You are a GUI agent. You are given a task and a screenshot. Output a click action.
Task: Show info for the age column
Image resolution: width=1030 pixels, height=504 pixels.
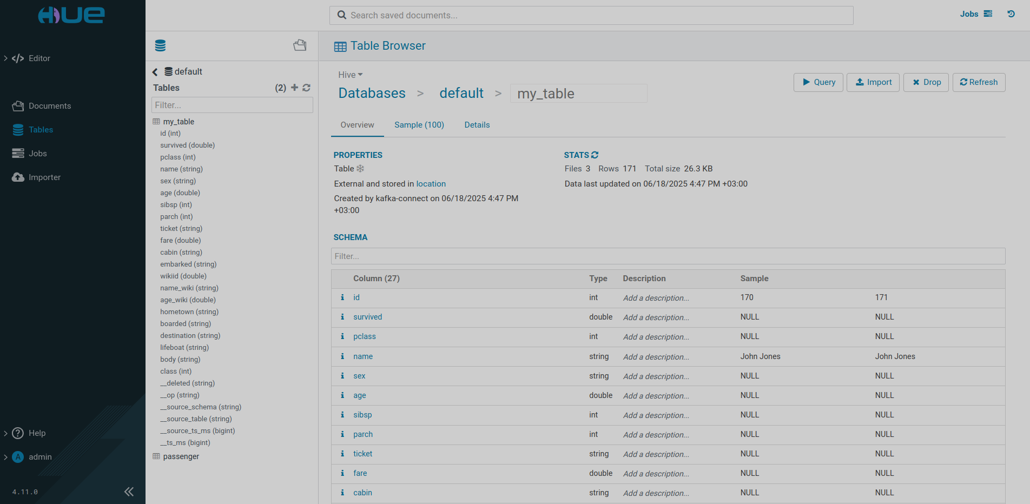click(342, 395)
